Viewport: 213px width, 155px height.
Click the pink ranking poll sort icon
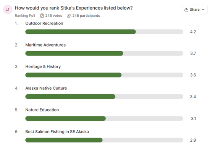pos(8,10)
